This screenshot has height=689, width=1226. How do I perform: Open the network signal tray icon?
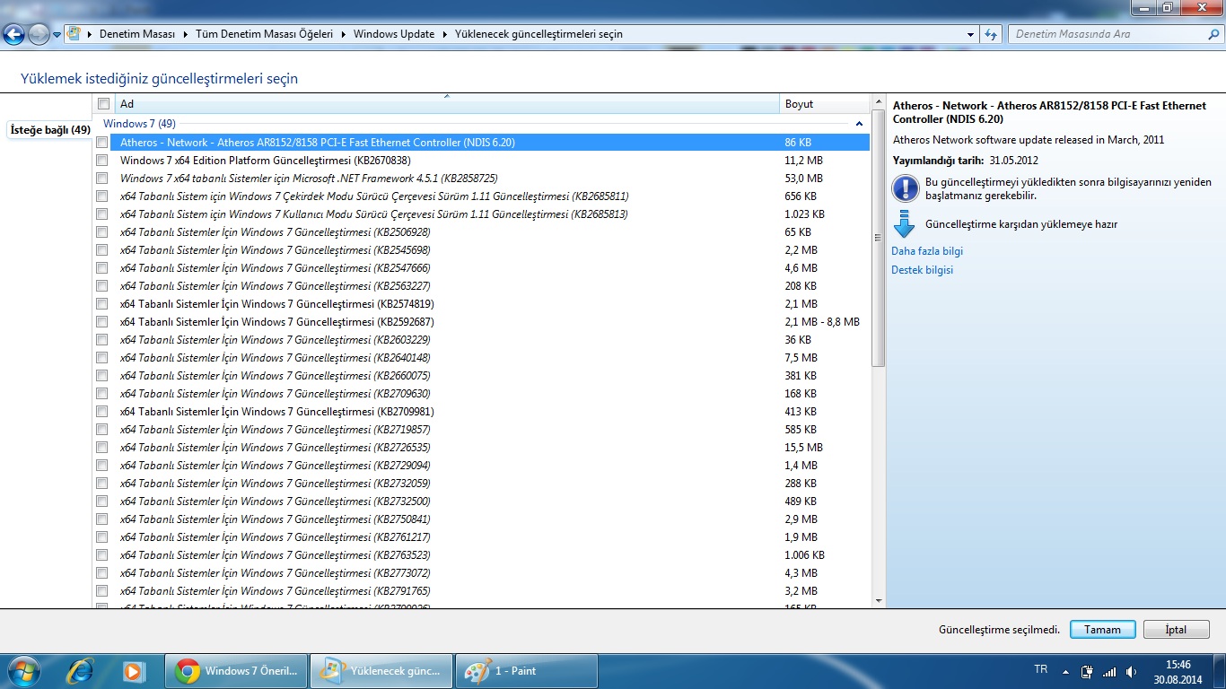coord(1109,671)
